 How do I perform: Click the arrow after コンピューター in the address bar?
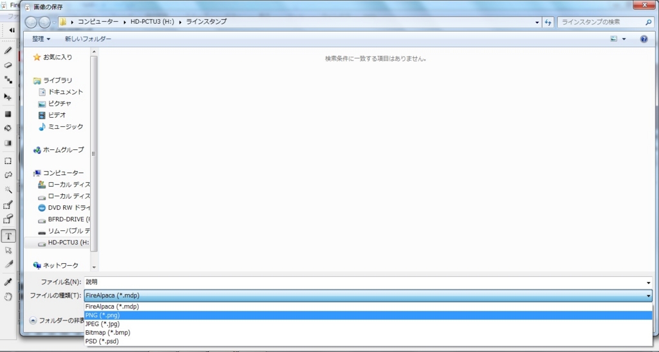125,22
